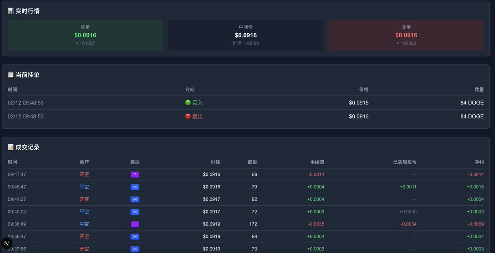Viewport: 495px width, 253px height.
Task: Click the trade time 09:38:47
Action: [x=17, y=237]
